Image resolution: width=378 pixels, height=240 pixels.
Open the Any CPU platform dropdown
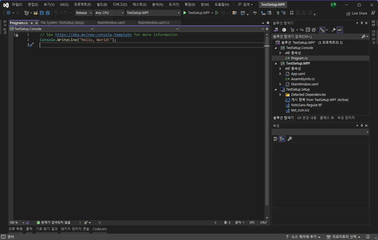(x=109, y=13)
